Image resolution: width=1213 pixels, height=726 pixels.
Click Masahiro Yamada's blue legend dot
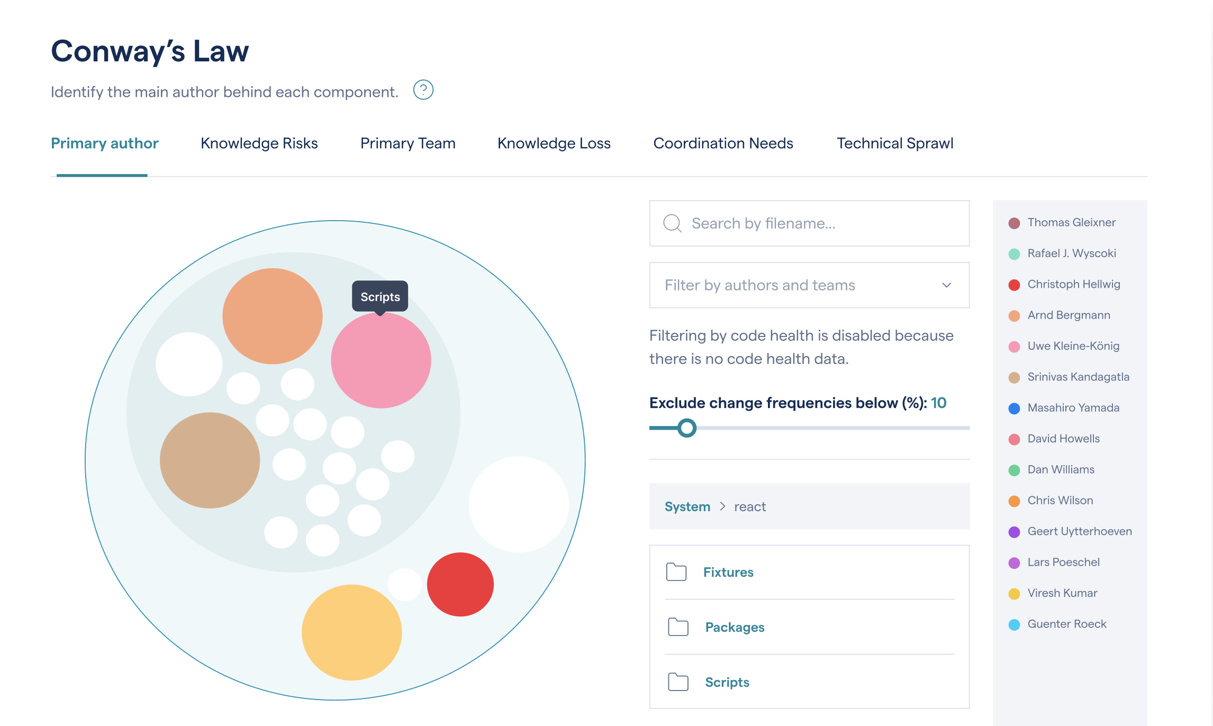tap(1014, 407)
